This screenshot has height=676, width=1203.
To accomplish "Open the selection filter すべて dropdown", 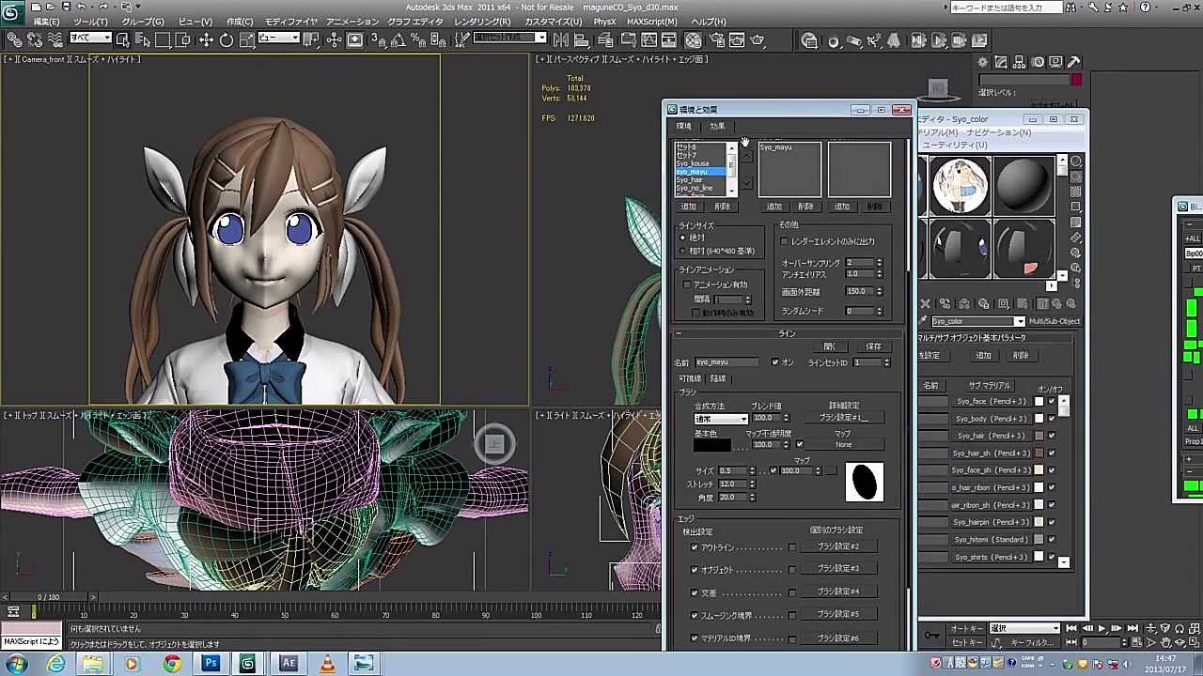I will tap(90, 38).
